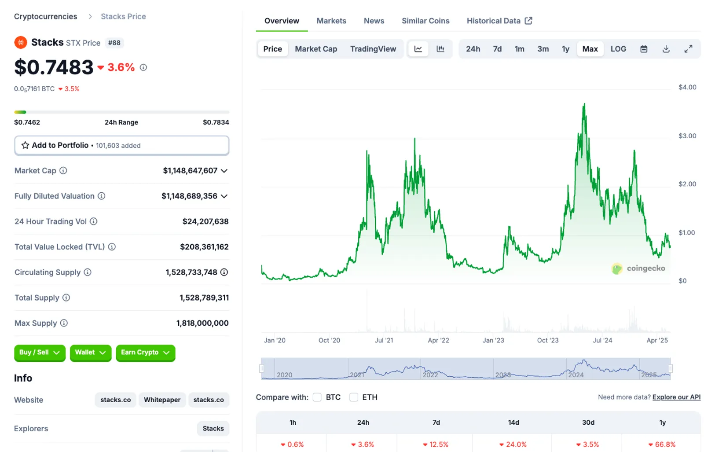The height and width of the screenshot is (452, 704).
Task: Open the Overview tab
Action: [282, 21]
